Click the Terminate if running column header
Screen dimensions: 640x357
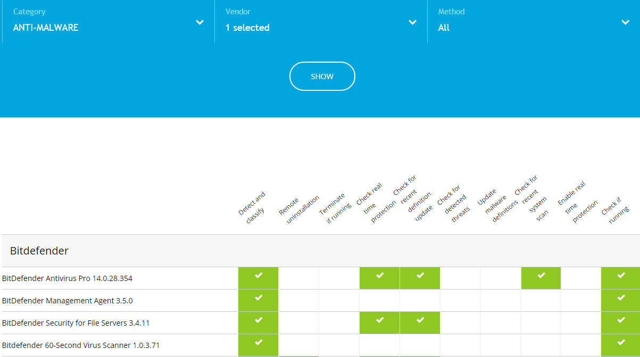coord(336,208)
